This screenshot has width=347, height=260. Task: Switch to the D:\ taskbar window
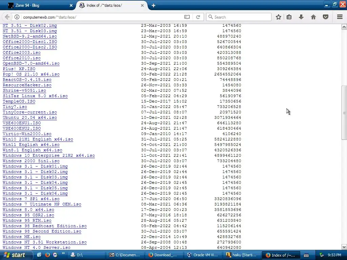[x=86, y=255]
